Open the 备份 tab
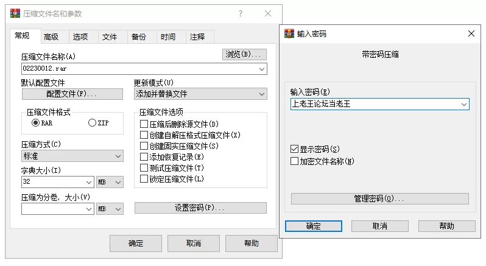Viewport: 486px width, 266px height. [138, 37]
